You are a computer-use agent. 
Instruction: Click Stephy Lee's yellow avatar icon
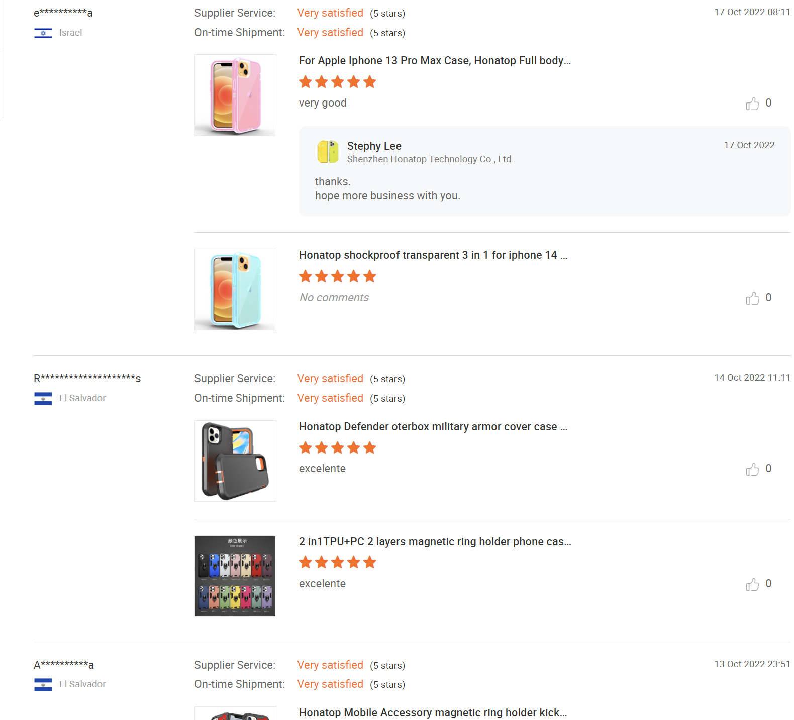(328, 152)
